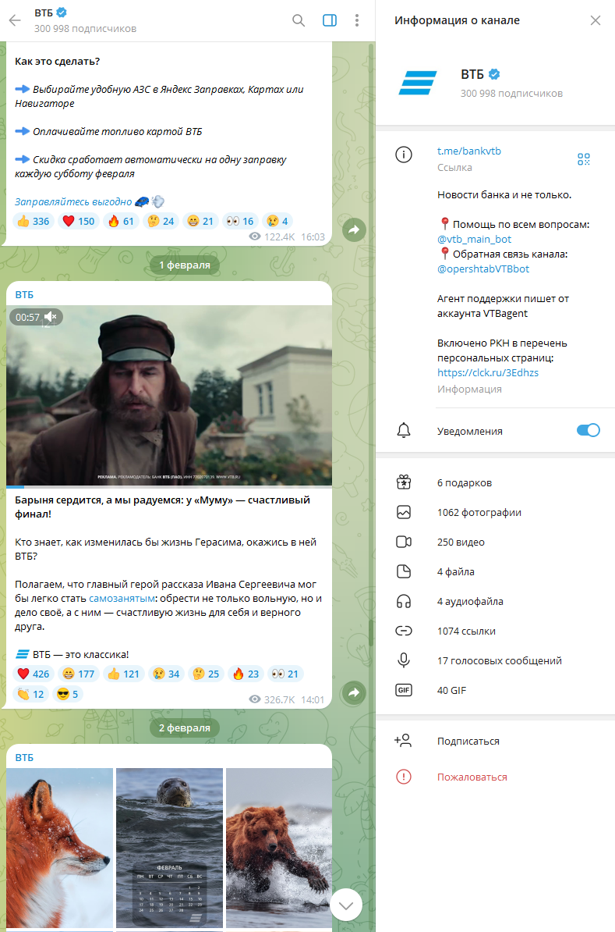The width and height of the screenshot is (615, 932).
Task: Click the video camera icon
Action: (404, 542)
